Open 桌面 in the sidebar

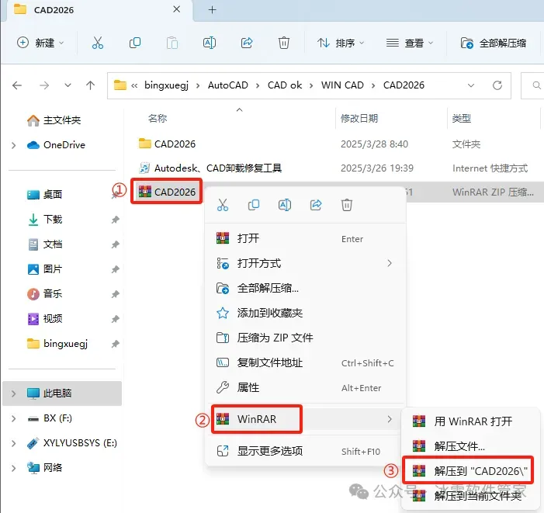[x=44, y=195]
